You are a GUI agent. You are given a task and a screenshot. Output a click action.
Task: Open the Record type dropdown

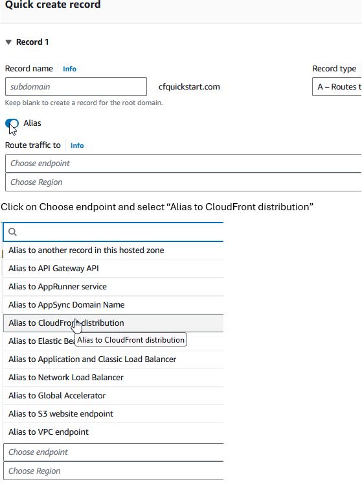tap(337, 87)
